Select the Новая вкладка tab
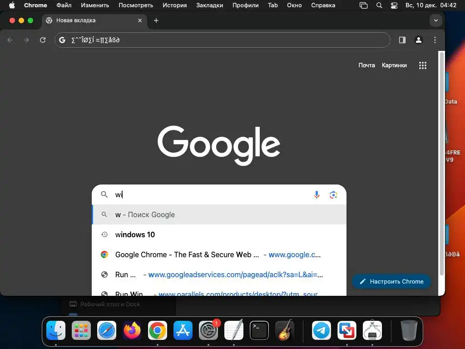465x349 pixels. 94,20
